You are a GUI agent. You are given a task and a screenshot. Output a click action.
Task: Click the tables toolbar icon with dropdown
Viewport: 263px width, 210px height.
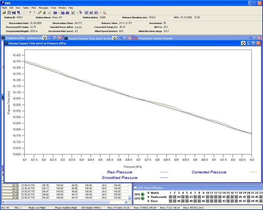tap(55, 13)
